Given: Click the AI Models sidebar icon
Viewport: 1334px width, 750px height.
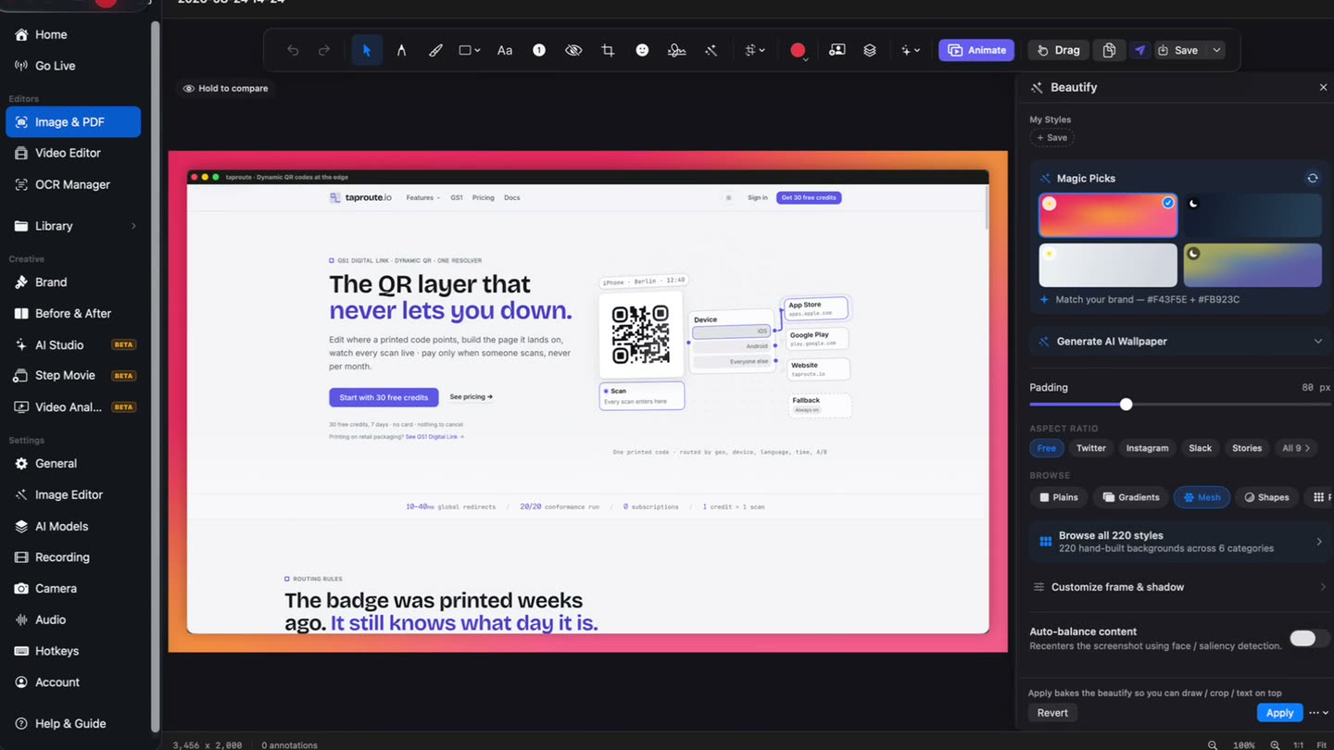Looking at the screenshot, I should [20, 526].
